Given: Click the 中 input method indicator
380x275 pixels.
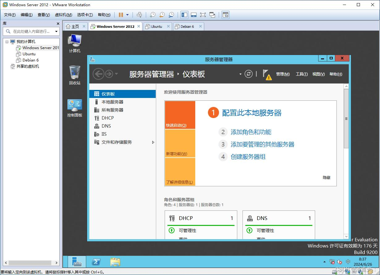Looking at the screenshot, I should 348,262.
